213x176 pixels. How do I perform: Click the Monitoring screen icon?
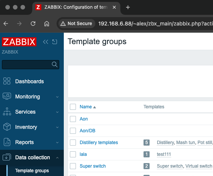7,96
